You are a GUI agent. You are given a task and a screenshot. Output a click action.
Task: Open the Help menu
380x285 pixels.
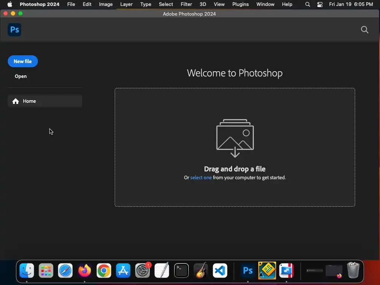click(287, 4)
